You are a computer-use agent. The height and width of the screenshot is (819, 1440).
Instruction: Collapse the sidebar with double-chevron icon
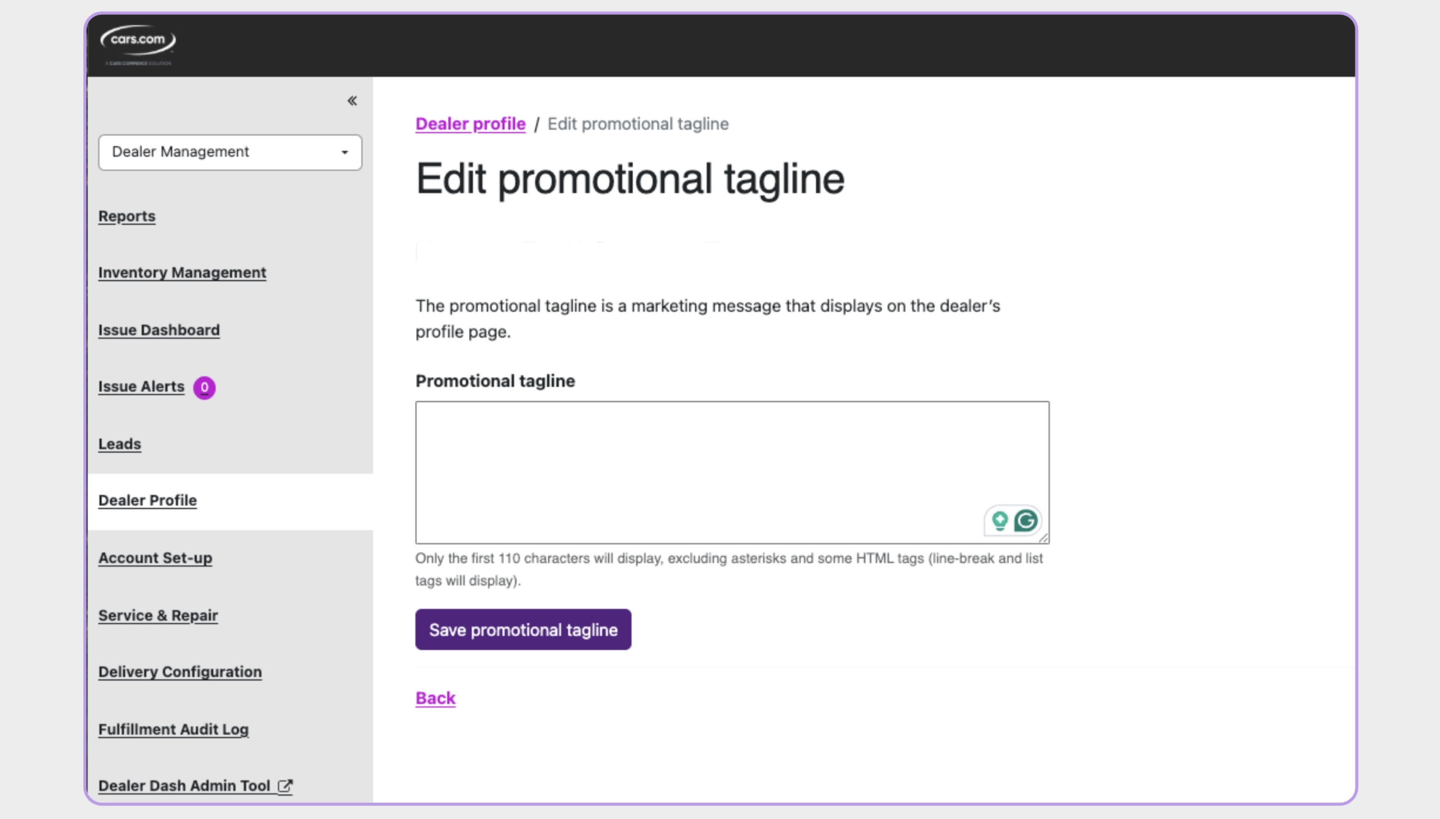[x=352, y=101]
